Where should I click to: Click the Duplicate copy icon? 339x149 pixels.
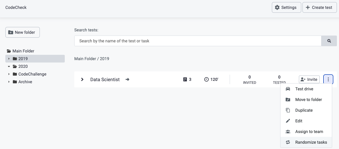[x=288, y=110]
